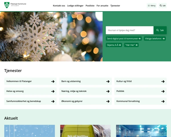This screenshot has height=137, width=171.
Task: Open Viktige telefonnr. quick link
Action: click(155, 39)
